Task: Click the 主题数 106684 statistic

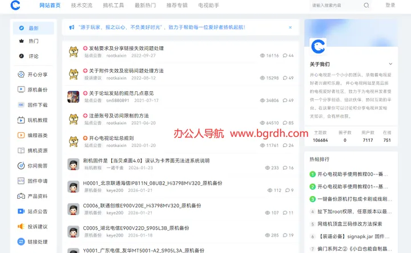Action: pos(320,136)
